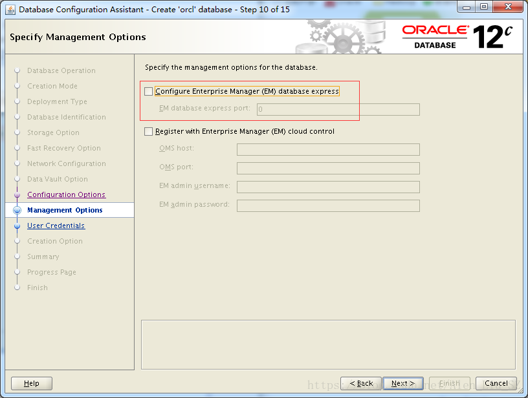Click the 'Specify the management options' instruction text
The height and width of the screenshot is (398, 528).
point(231,68)
